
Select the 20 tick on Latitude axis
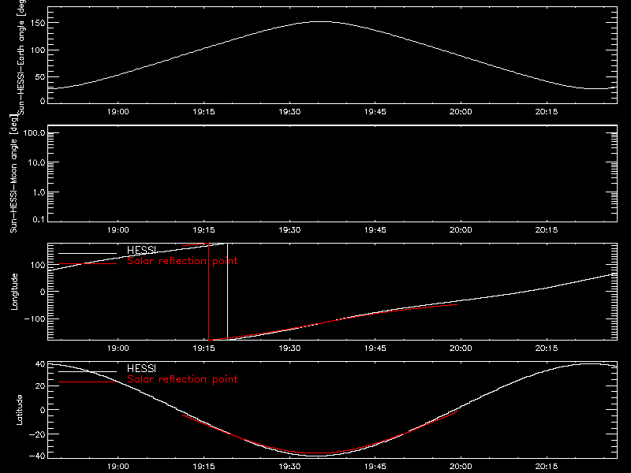pos(40,386)
